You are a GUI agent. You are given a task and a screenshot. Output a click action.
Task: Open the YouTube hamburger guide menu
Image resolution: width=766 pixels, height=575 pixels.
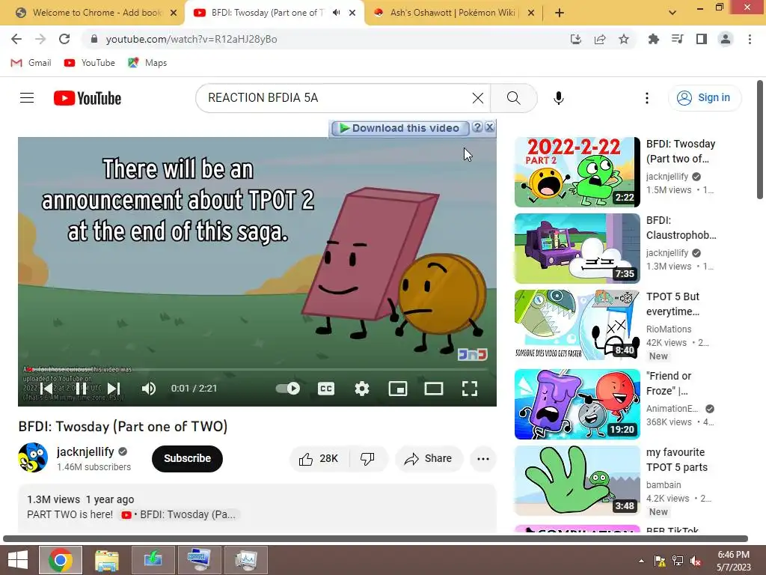[x=27, y=98]
